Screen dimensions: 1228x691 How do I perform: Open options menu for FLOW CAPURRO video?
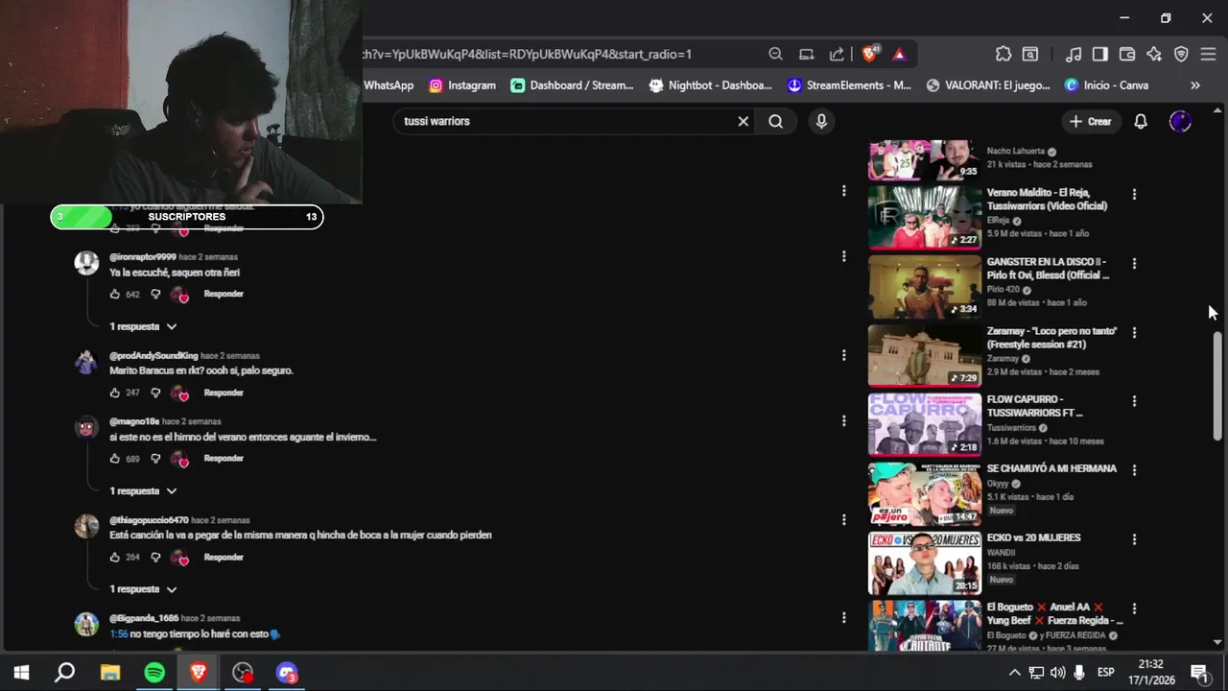click(x=1134, y=401)
